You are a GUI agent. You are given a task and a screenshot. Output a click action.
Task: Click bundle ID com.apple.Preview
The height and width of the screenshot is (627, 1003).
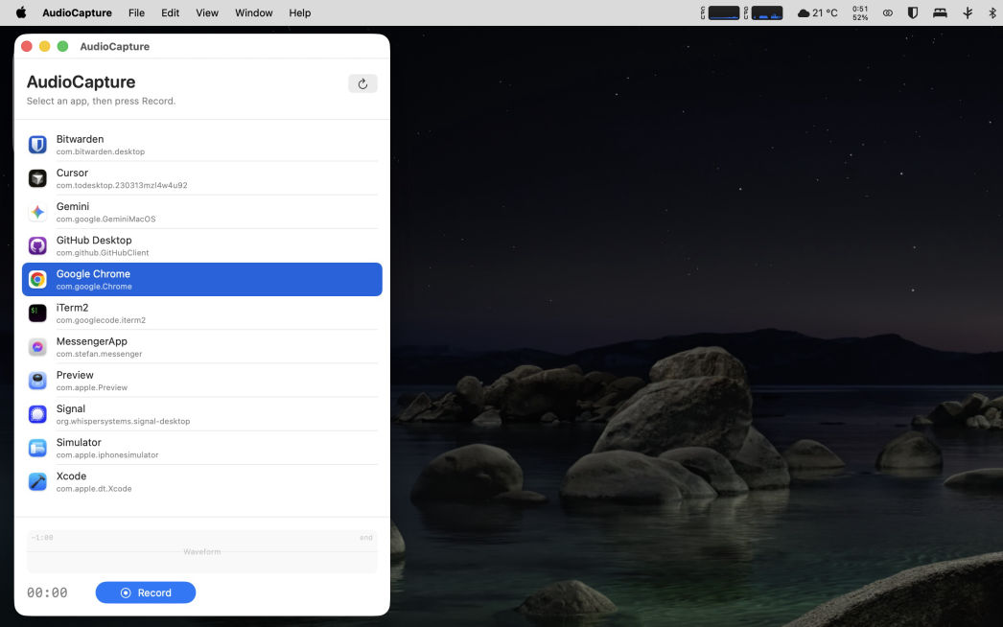click(91, 387)
